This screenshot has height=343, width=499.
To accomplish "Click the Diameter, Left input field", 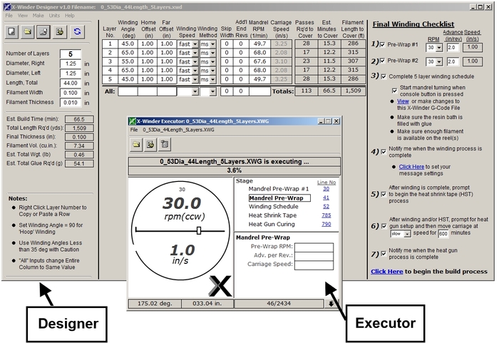I will click(71, 73).
